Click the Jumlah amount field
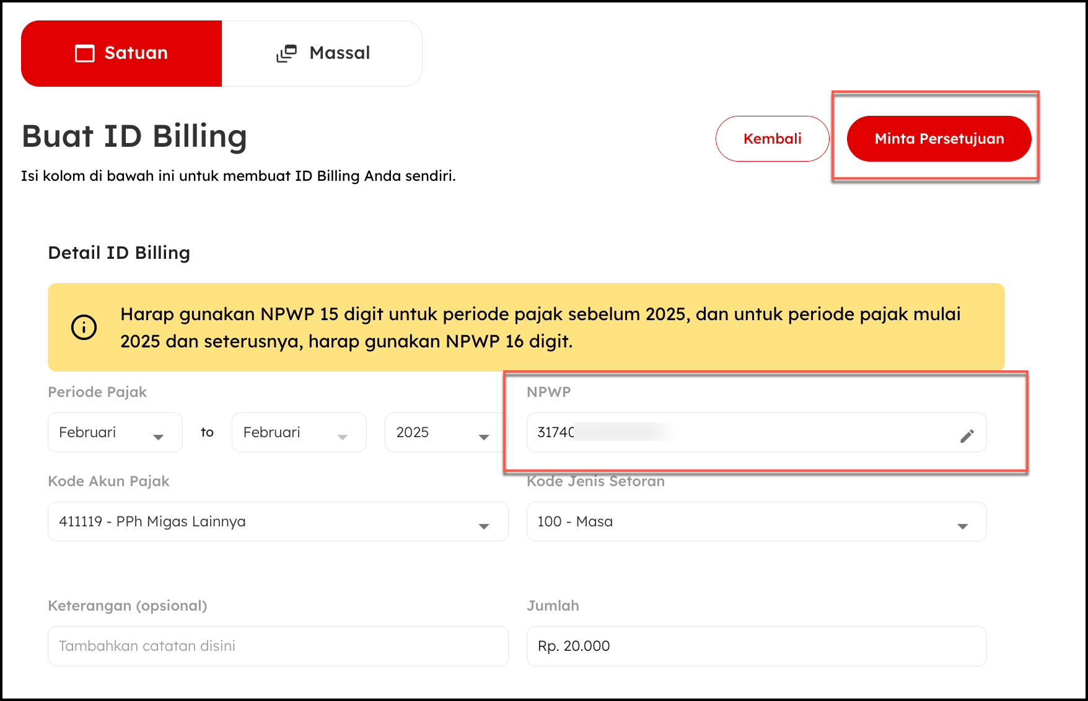The height and width of the screenshot is (701, 1088). click(x=756, y=646)
